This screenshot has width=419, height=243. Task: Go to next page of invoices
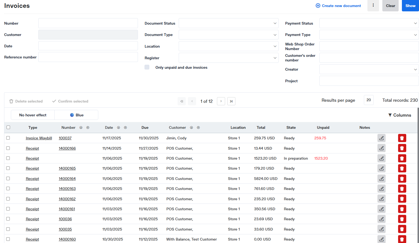coord(221,101)
